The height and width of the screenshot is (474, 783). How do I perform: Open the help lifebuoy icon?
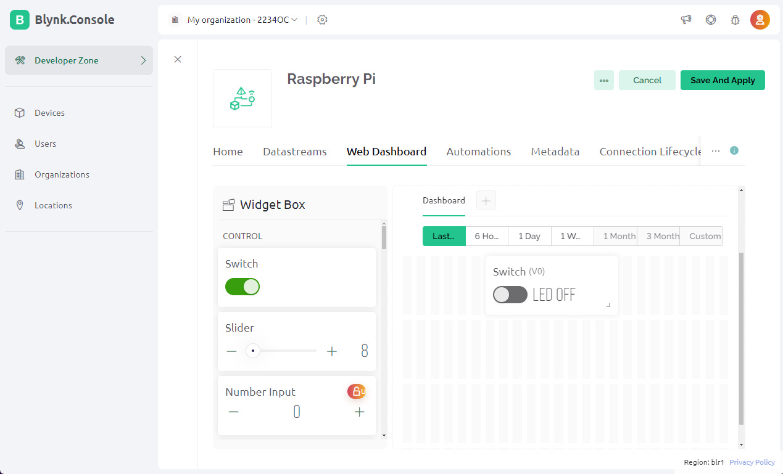(711, 20)
